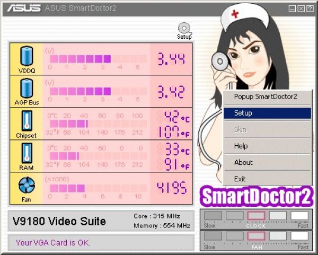Click the Fan speed icon

click(x=26, y=185)
